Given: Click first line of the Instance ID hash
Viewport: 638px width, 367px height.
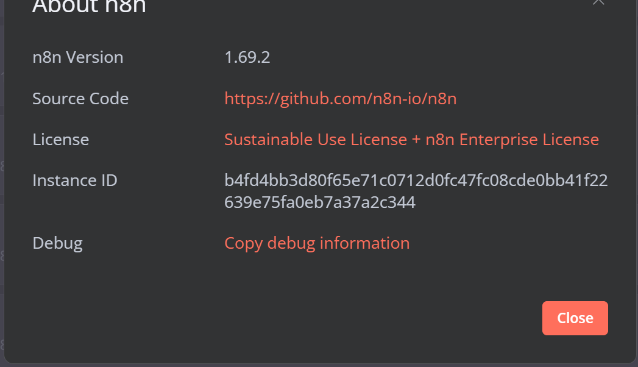Looking at the screenshot, I should pos(416,181).
